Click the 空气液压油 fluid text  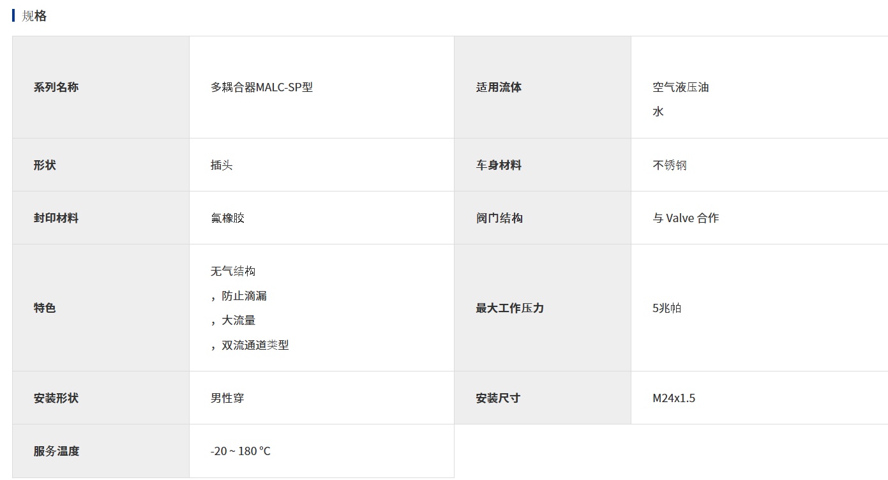tap(681, 87)
